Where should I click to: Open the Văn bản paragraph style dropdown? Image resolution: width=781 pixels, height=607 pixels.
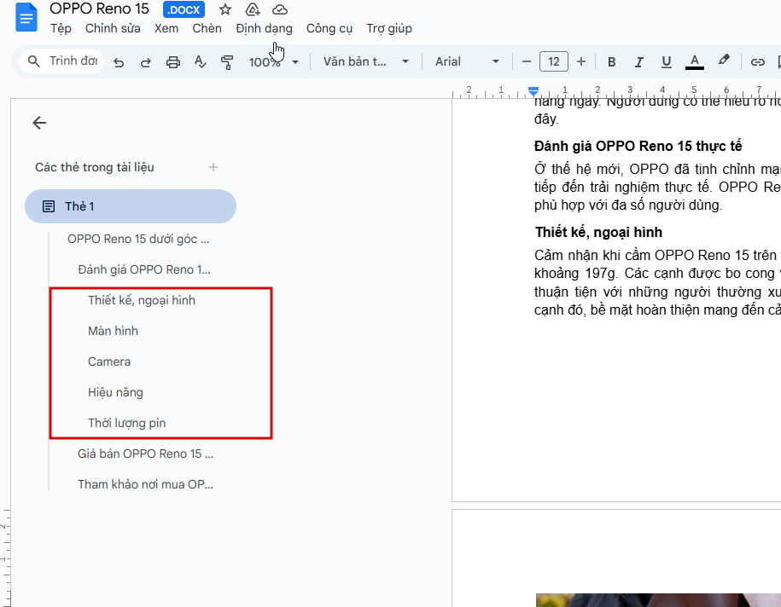[x=366, y=61]
